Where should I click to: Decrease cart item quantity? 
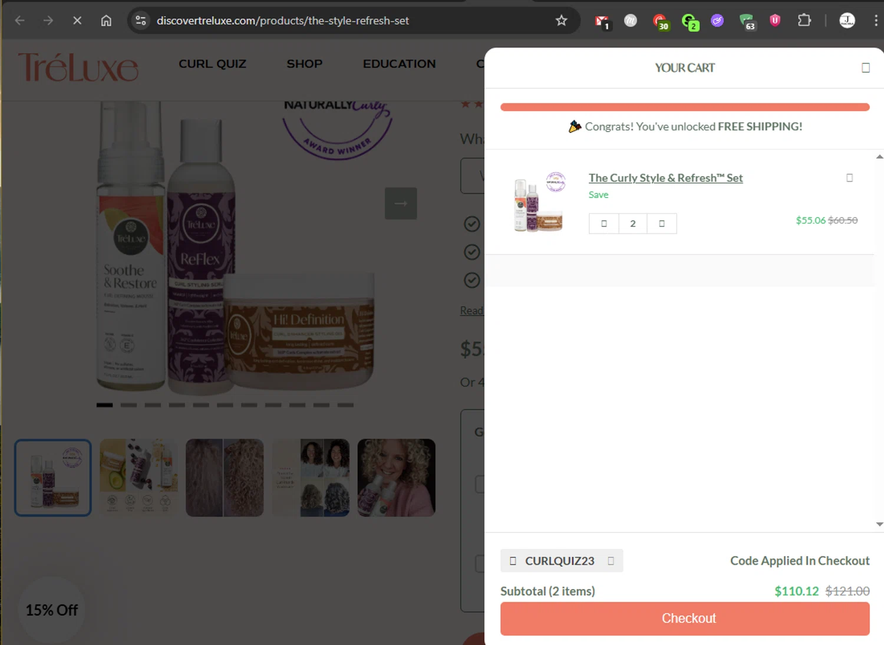(x=604, y=223)
